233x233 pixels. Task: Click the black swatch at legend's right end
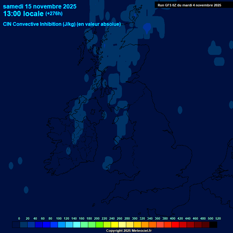[213, 225]
